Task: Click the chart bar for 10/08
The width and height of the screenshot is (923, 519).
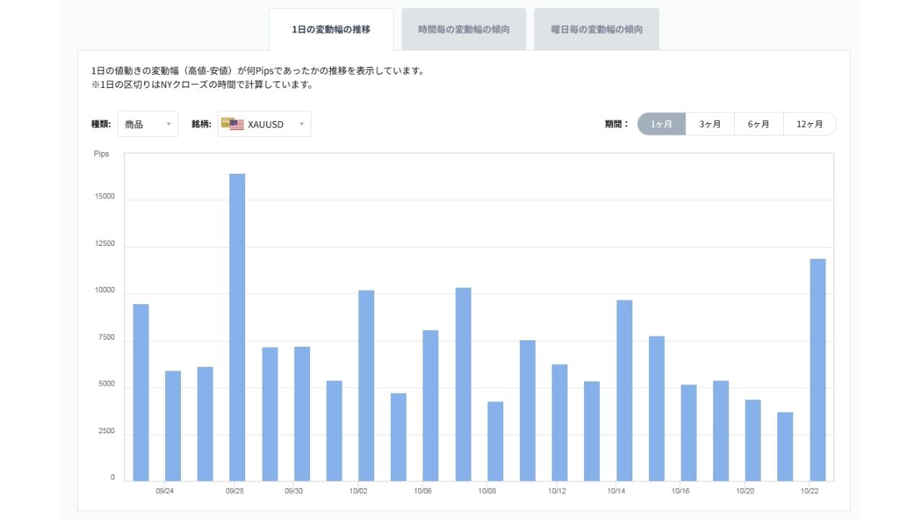Action: tap(495, 441)
